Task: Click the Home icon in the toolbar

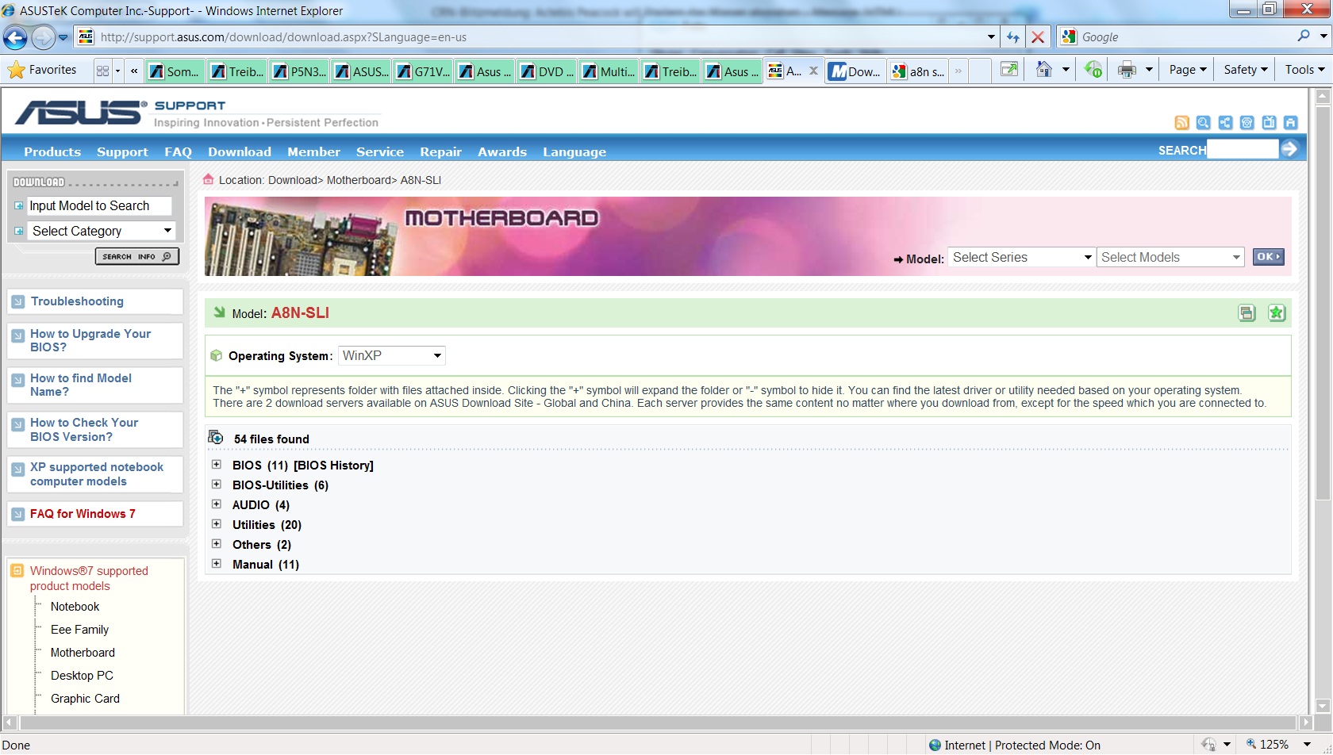Action: coord(1044,70)
